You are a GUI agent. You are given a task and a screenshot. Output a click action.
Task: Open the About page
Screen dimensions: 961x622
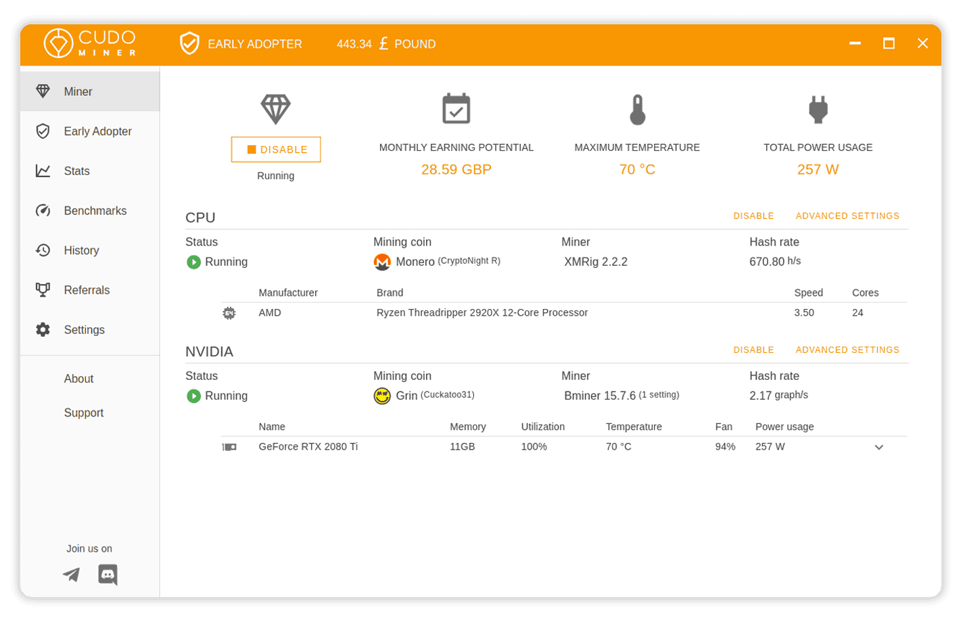point(78,379)
